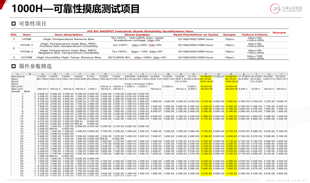Click the 7.000 V max limit cell

click(93, 89)
